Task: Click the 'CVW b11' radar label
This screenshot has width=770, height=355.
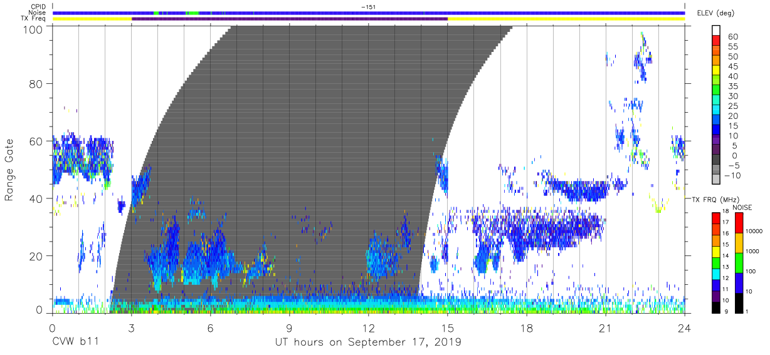Action: click(75, 342)
